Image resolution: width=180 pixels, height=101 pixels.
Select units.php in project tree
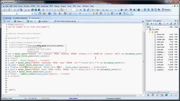pyautogui.click(x=160, y=65)
